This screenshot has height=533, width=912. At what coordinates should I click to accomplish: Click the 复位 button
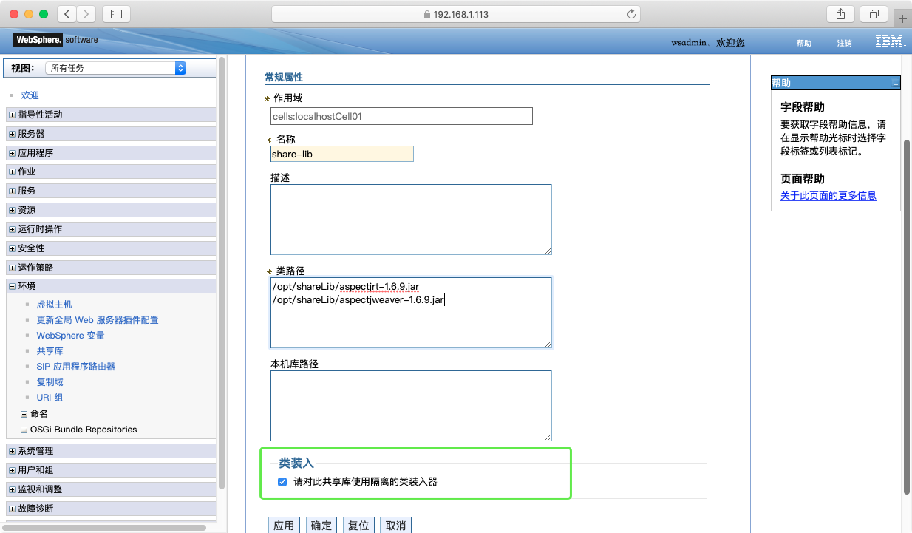(x=358, y=525)
